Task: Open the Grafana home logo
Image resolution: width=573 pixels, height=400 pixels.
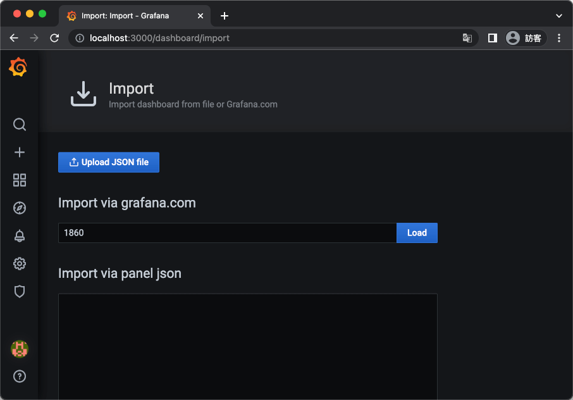Action: point(18,67)
